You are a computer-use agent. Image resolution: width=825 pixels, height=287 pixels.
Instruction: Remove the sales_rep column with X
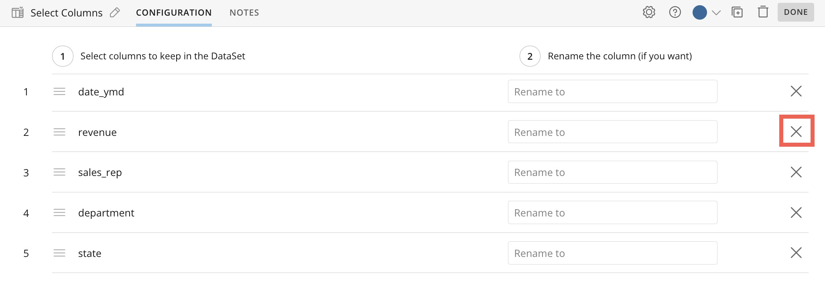(x=796, y=172)
